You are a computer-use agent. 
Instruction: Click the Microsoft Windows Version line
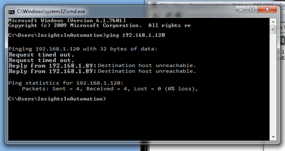tap(67, 21)
